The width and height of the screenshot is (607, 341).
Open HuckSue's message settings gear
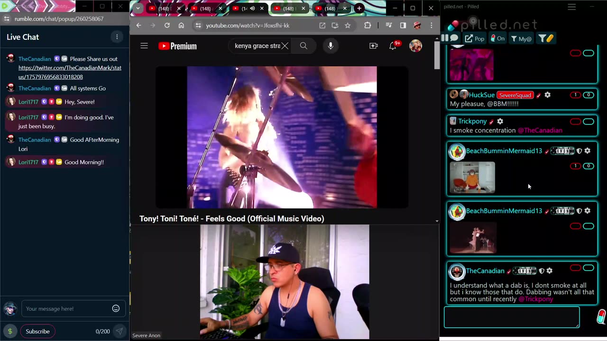point(547,95)
